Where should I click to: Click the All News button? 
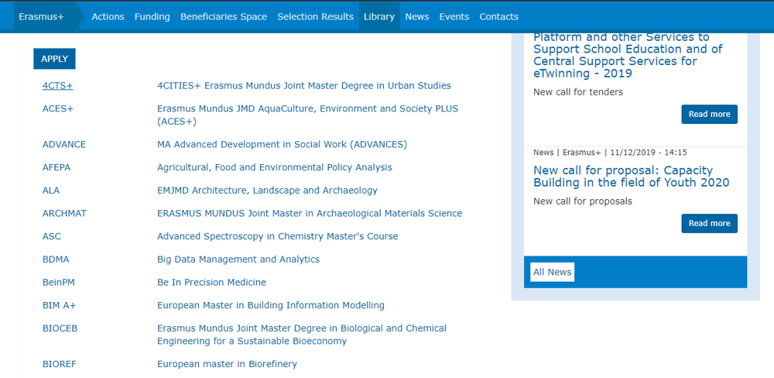pyautogui.click(x=552, y=272)
